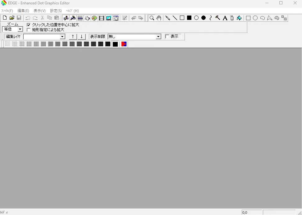Click the up arrow layer button
Screen dimensions: 302x215
[73, 37]
